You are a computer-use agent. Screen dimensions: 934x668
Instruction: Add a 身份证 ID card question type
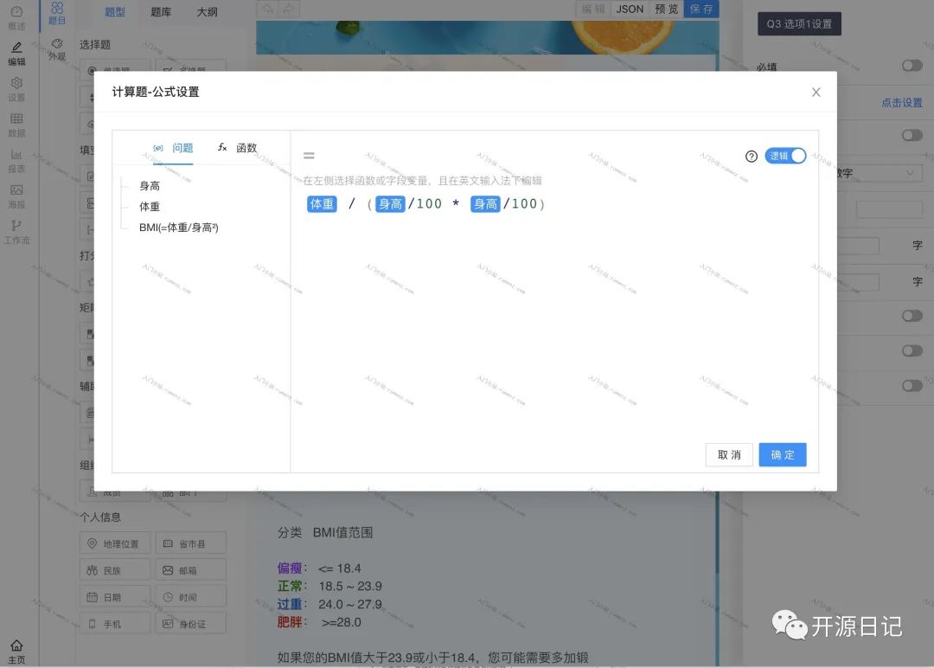[x=190, y=624]
